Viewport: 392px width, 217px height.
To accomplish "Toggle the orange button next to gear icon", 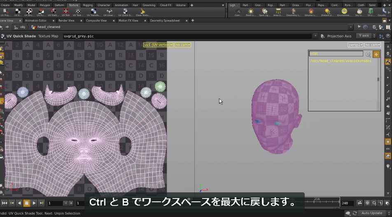I will [x=376, y=54].
